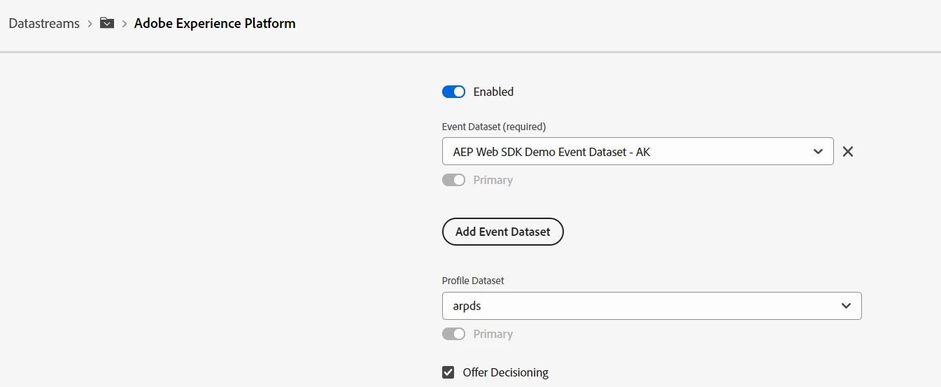
Task: Click the "Event Dataset (required)" field label
Action: click(x=494, y=127)
